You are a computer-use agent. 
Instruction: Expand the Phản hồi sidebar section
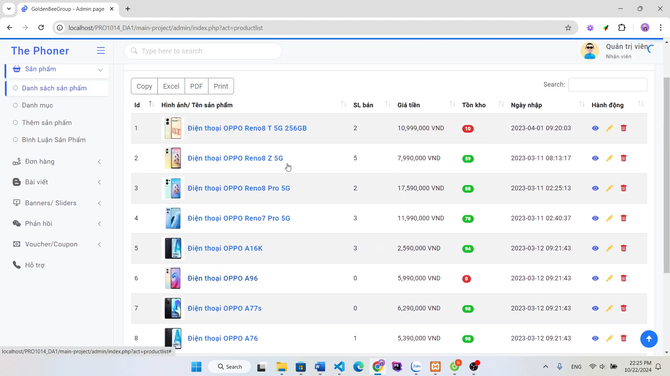57,224
